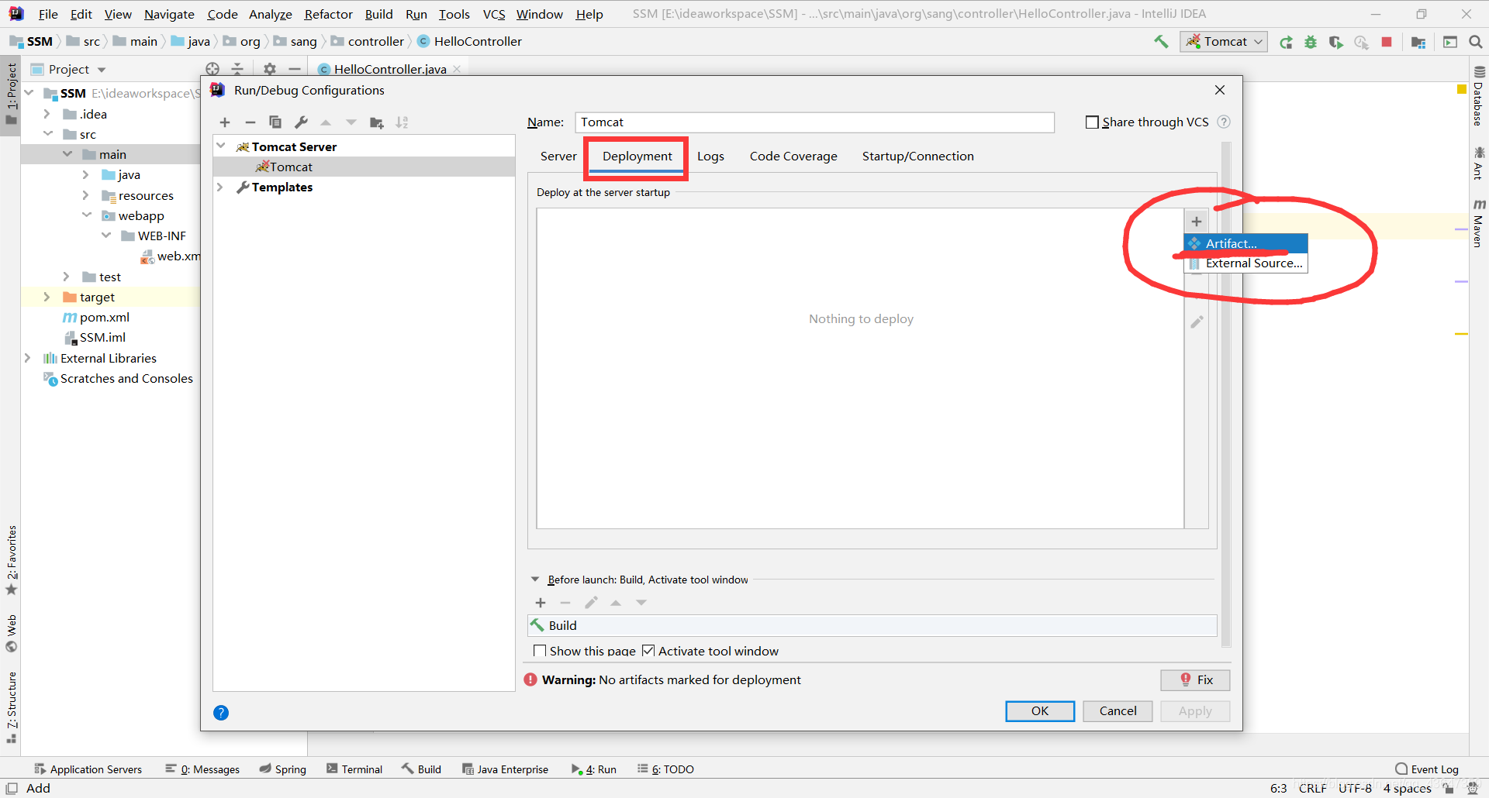Open Terminal tool window button
The image size is (1489, 798).
tap(354, 769)
